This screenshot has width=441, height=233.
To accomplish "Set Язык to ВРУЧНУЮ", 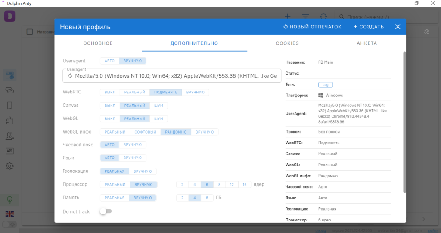I will 133,158.
